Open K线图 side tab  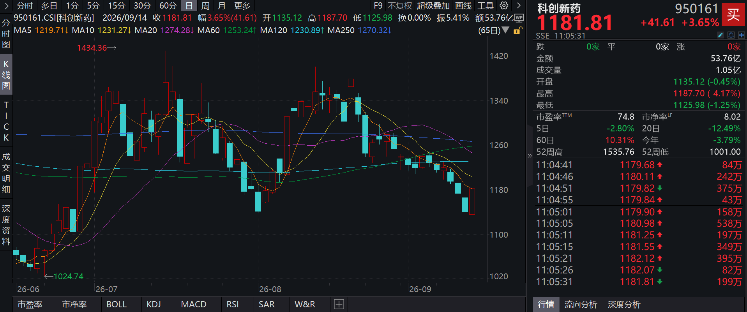tap(6, 75)
